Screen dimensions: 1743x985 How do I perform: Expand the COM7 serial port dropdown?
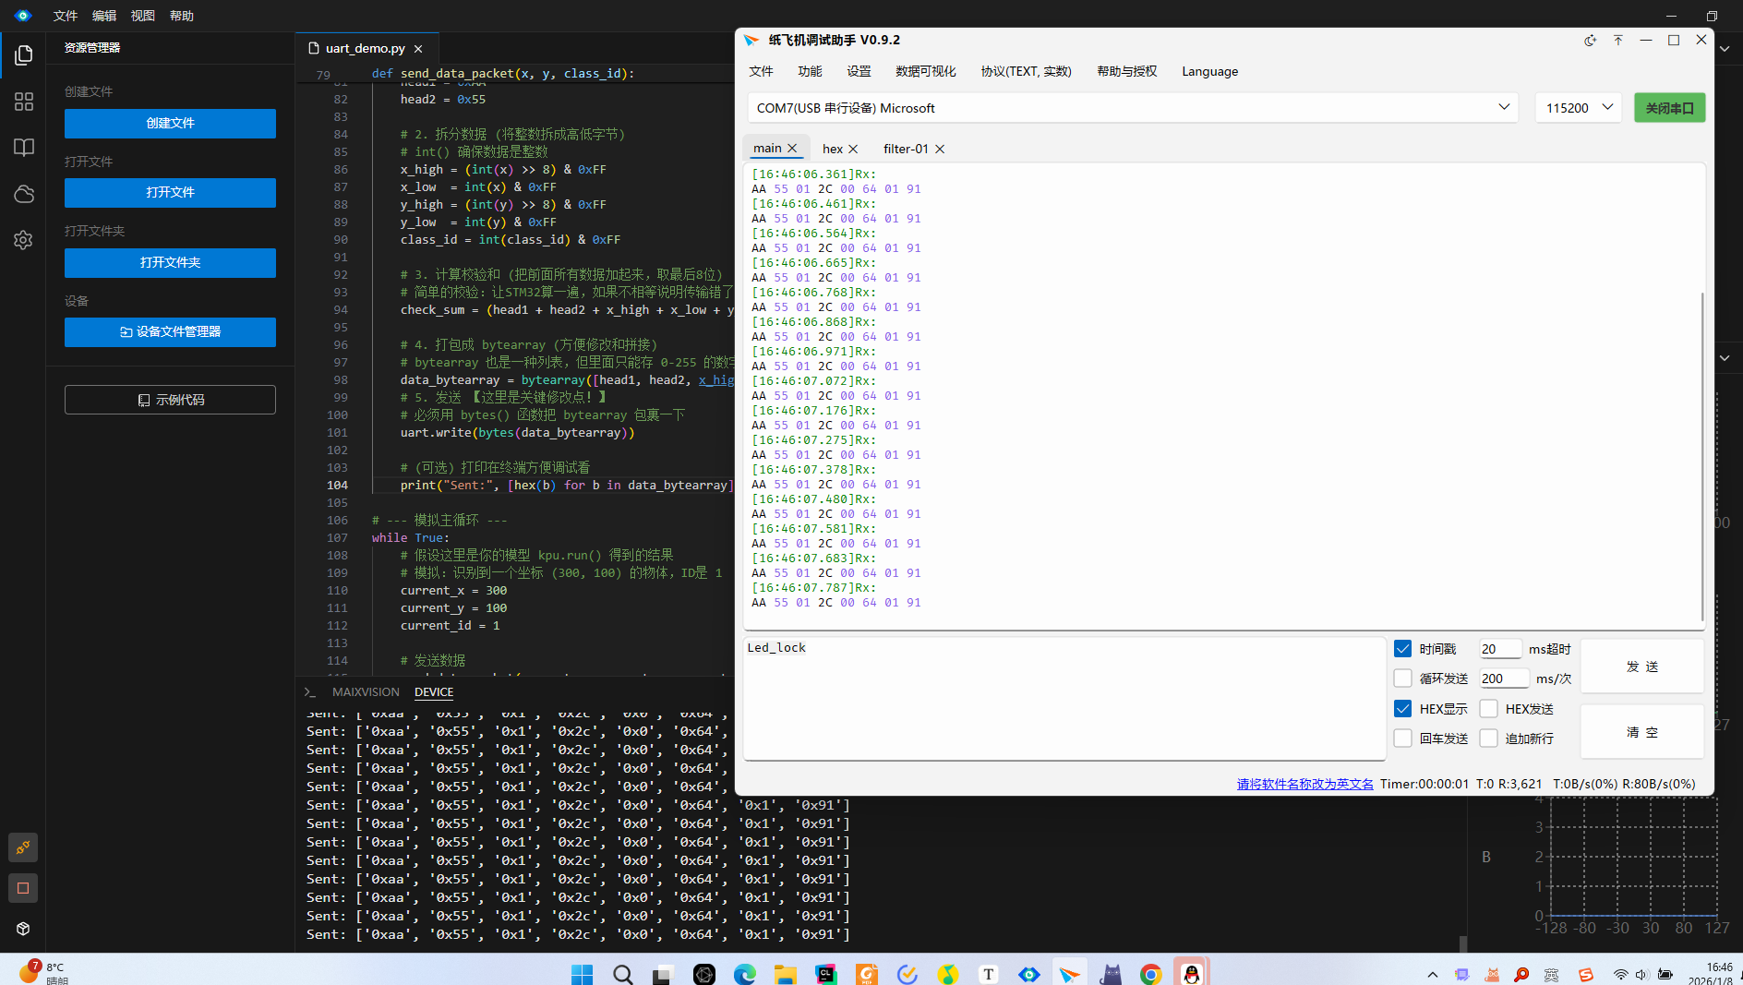pos(1133,108)
